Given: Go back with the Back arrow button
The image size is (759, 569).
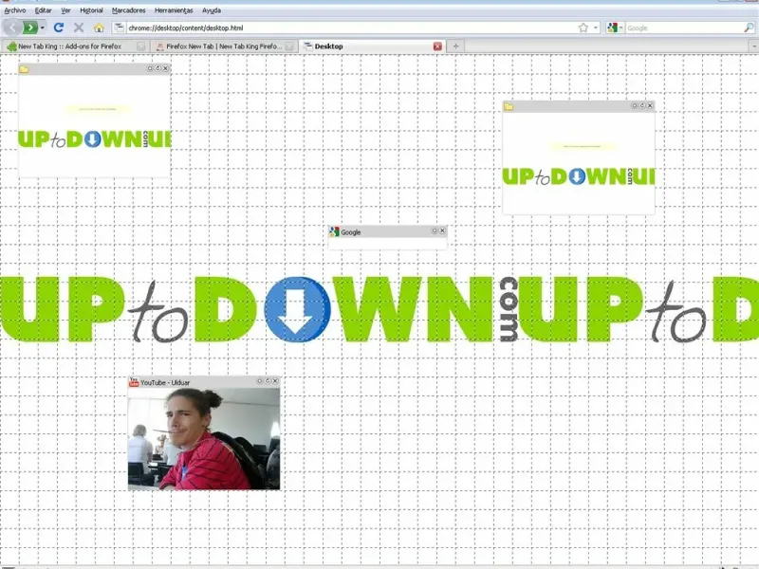Looking at the screenshot, I should coord(11,28).
